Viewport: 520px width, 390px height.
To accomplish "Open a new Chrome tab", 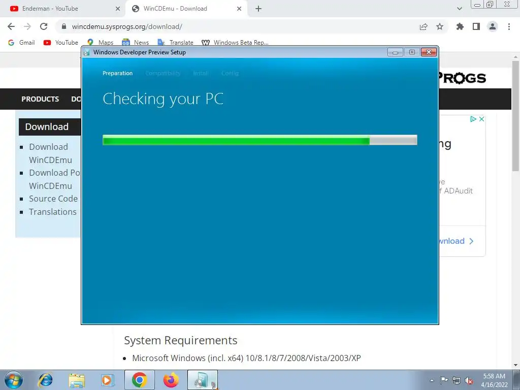I will point(258,9).
